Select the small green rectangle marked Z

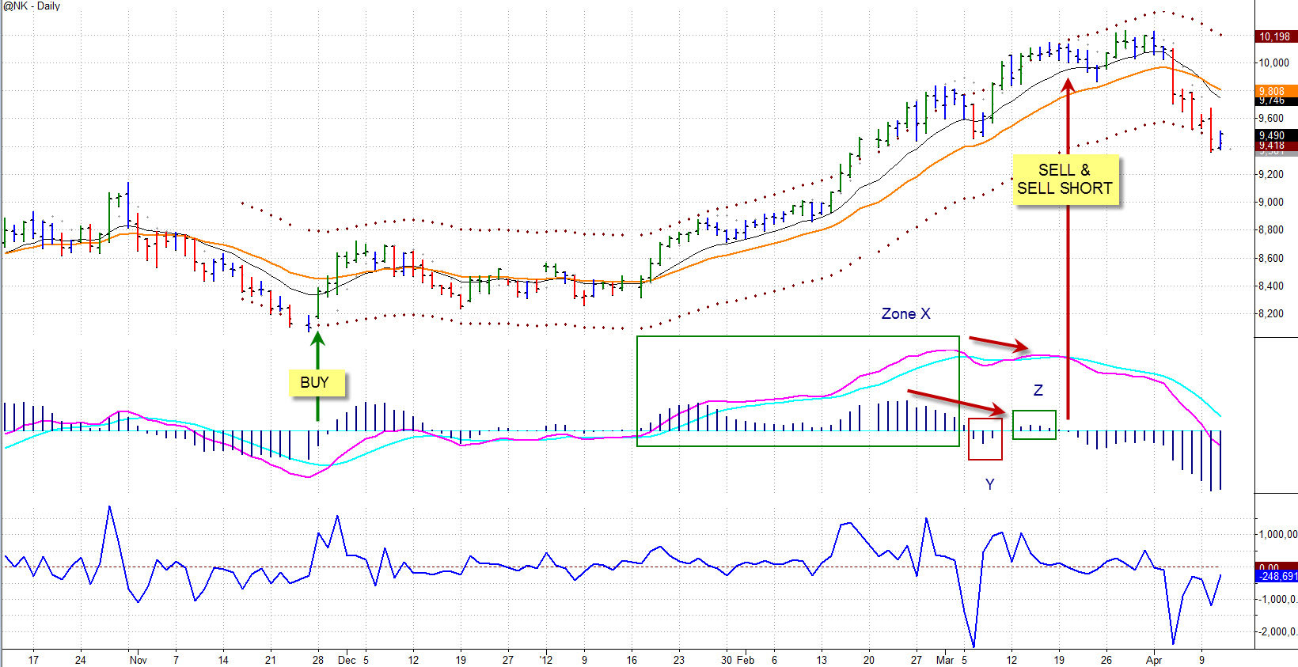pos(1034,425)
